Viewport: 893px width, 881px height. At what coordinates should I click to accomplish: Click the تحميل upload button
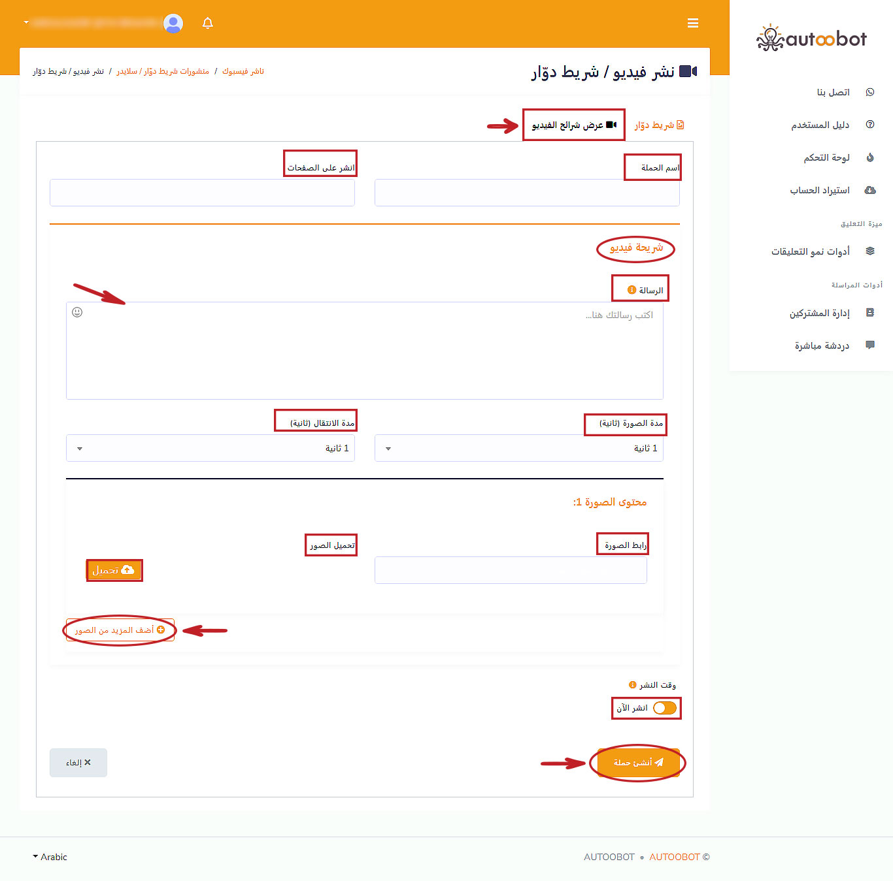tap(114, 570)
